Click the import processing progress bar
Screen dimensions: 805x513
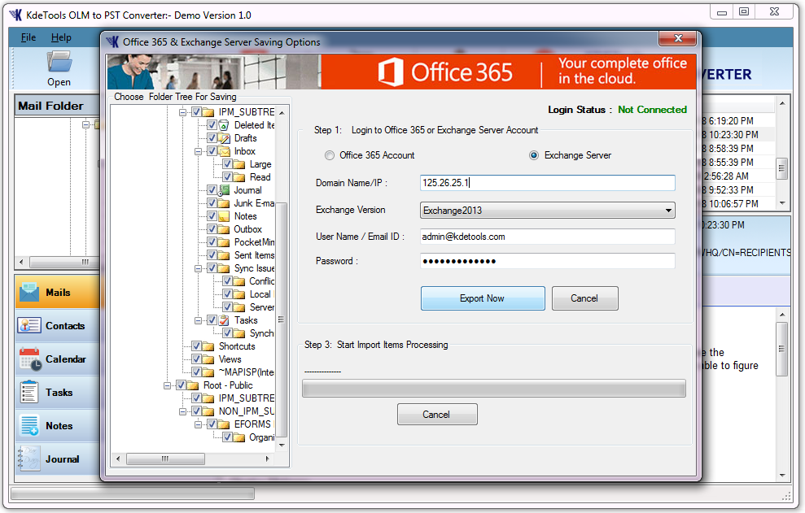[493, 389]
